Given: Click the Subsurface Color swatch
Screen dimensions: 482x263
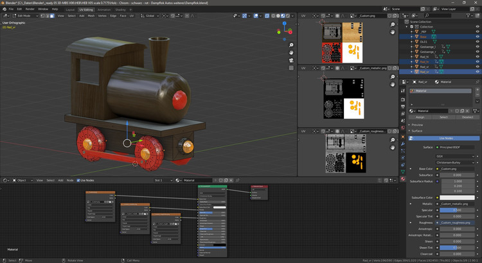Looking at the screenshot, I should 457,198.
